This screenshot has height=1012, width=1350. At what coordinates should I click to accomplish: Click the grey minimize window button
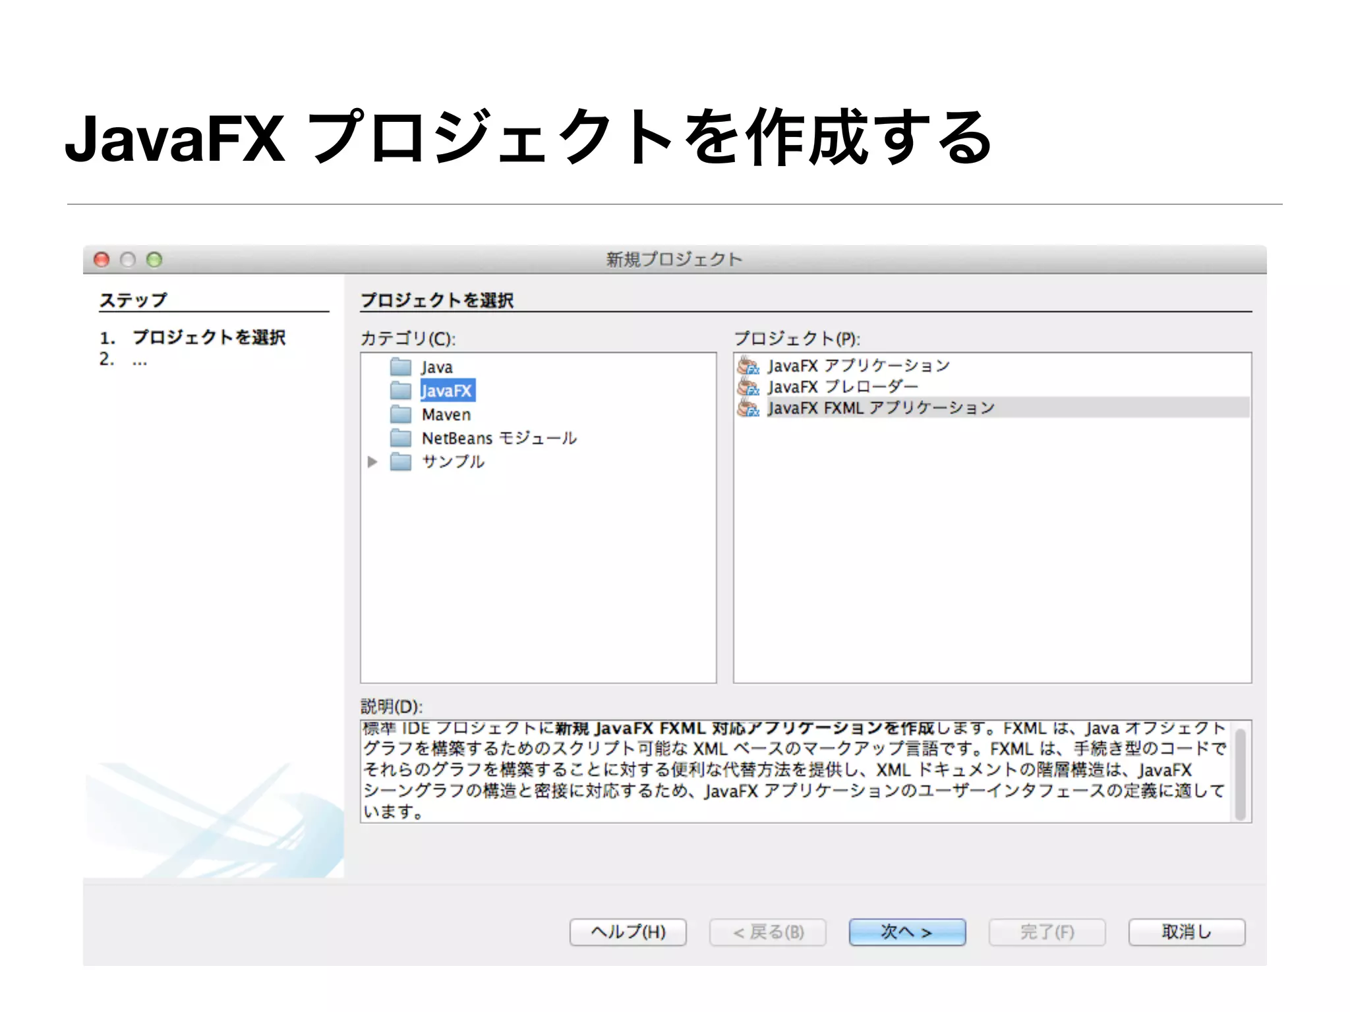point(128,260)
